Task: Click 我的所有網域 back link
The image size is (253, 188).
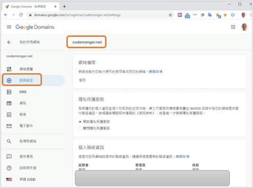Action: [x=30, y=42]
